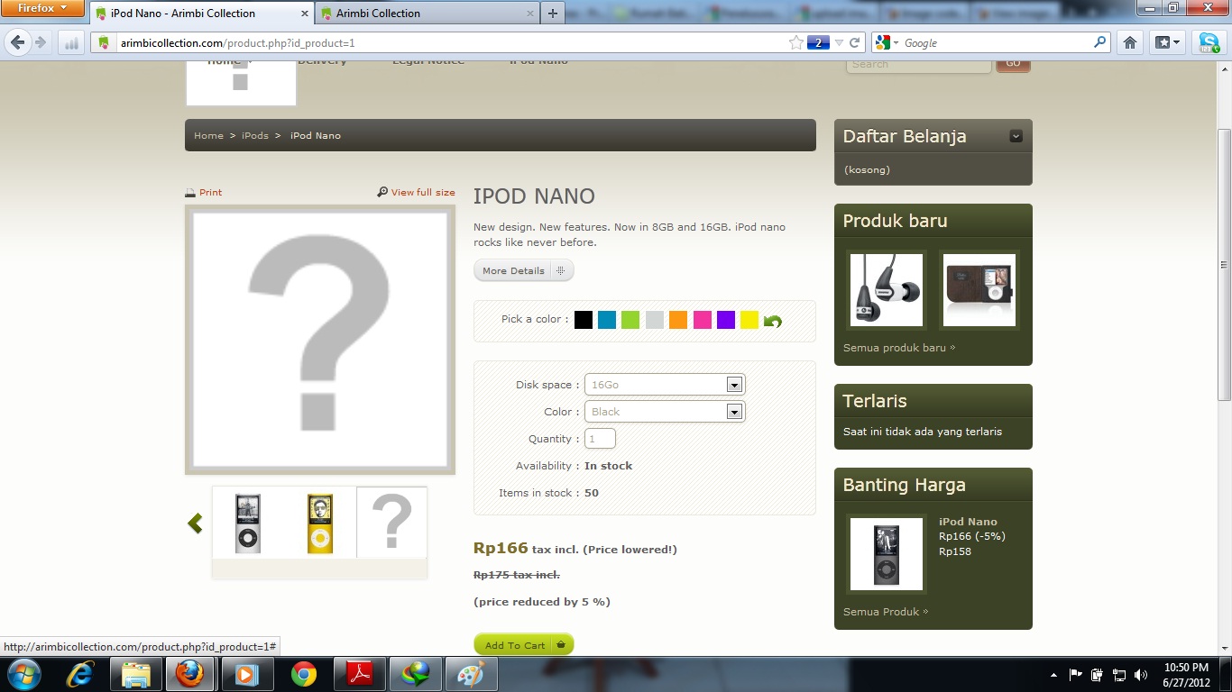Pick the orange color swatch
The width and height of the screenshot is (1232, 692).
pos(678,320)
